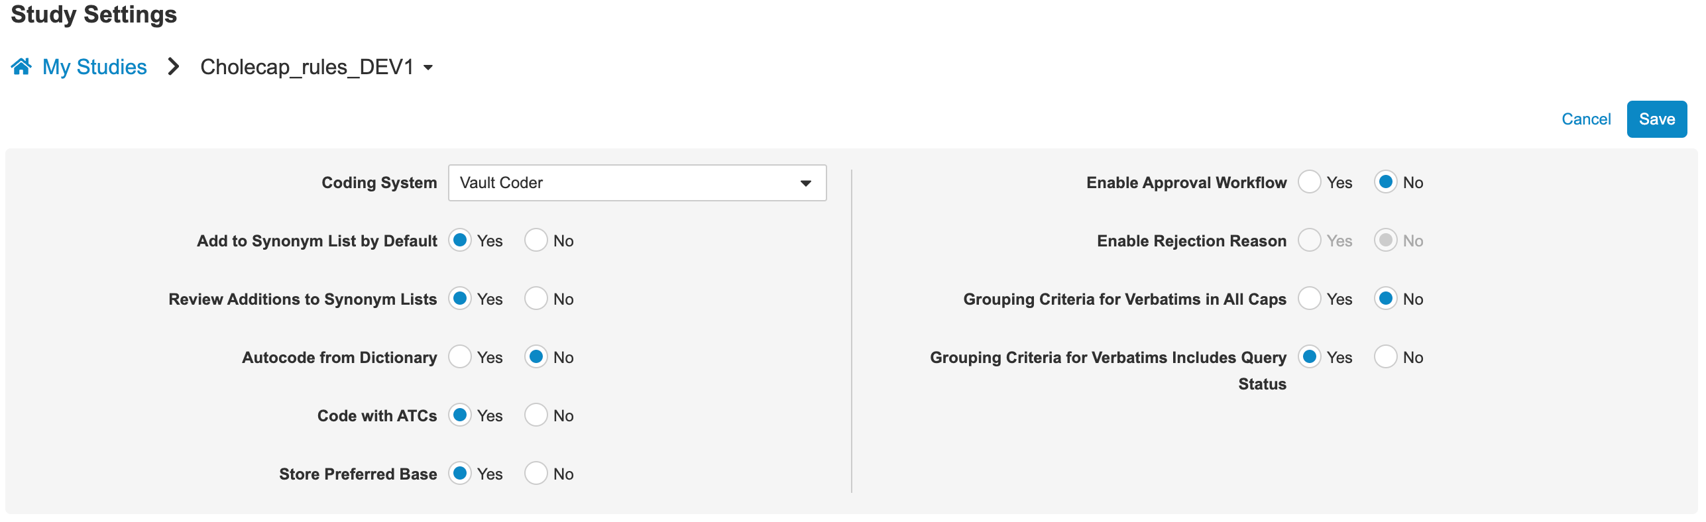The image size is (1706, 522).
Task: Click the Yes radio for Add to Synonym List
Action: 460,240
